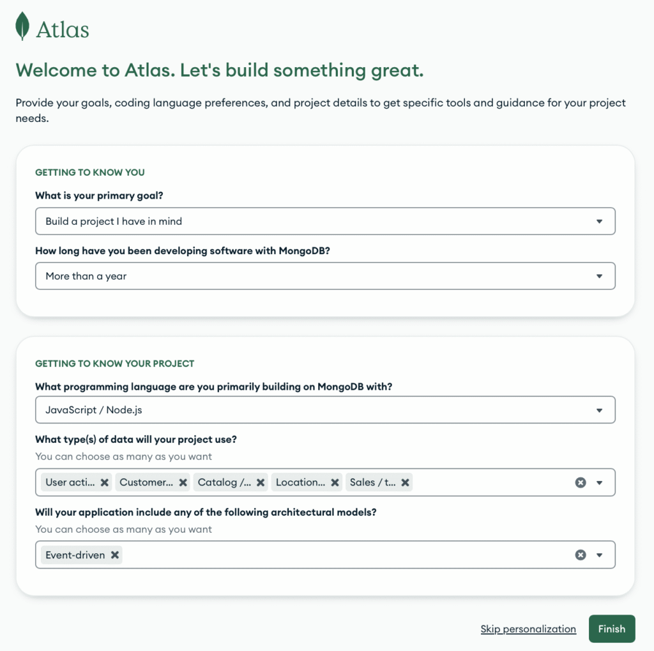Select the Event-driven tag label
The width and height of the screenshot is (654, 651).
point(75,555)
